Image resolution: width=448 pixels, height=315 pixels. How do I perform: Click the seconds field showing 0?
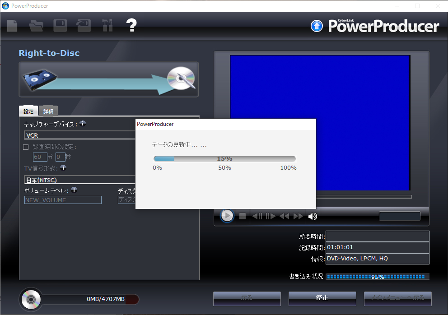[x=60, y=157]
